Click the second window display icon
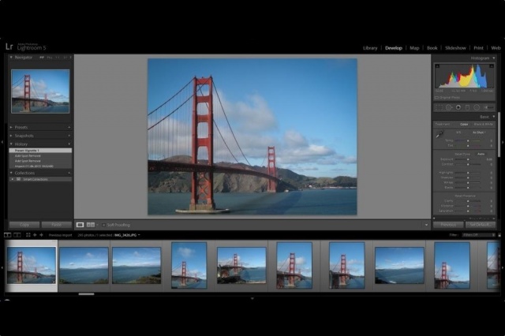 pyautogui.click(x=17, y=235)
